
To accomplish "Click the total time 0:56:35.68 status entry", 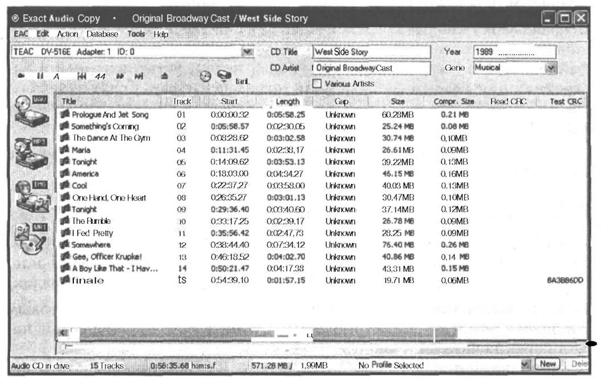I will (x=183, y=366).
